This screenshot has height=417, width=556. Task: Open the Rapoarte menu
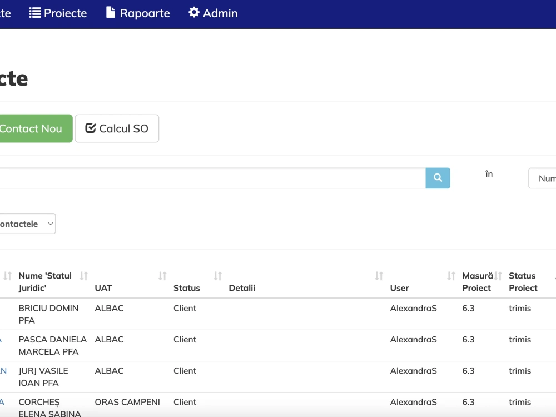coord(138,13)
